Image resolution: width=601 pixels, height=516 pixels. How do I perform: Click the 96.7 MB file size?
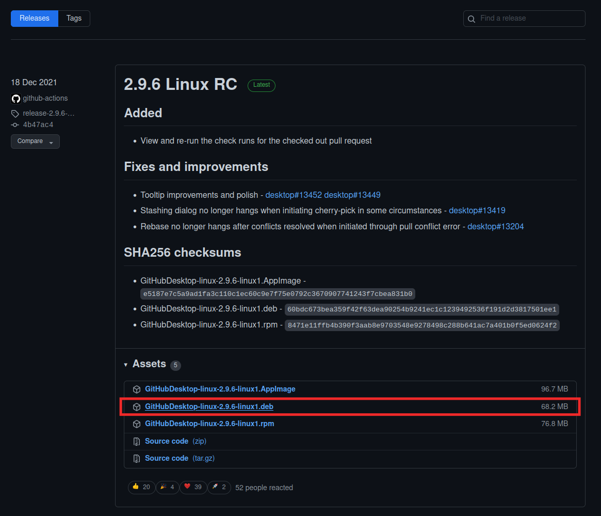[x=554, y=389]
